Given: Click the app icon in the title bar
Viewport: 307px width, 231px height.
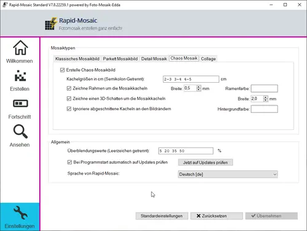Looking at the screenshot, I should [x=5, y=5].
